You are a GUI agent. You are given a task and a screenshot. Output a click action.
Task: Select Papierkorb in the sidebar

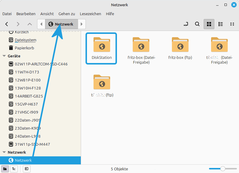pyautogui.click(x=25, y=48)
